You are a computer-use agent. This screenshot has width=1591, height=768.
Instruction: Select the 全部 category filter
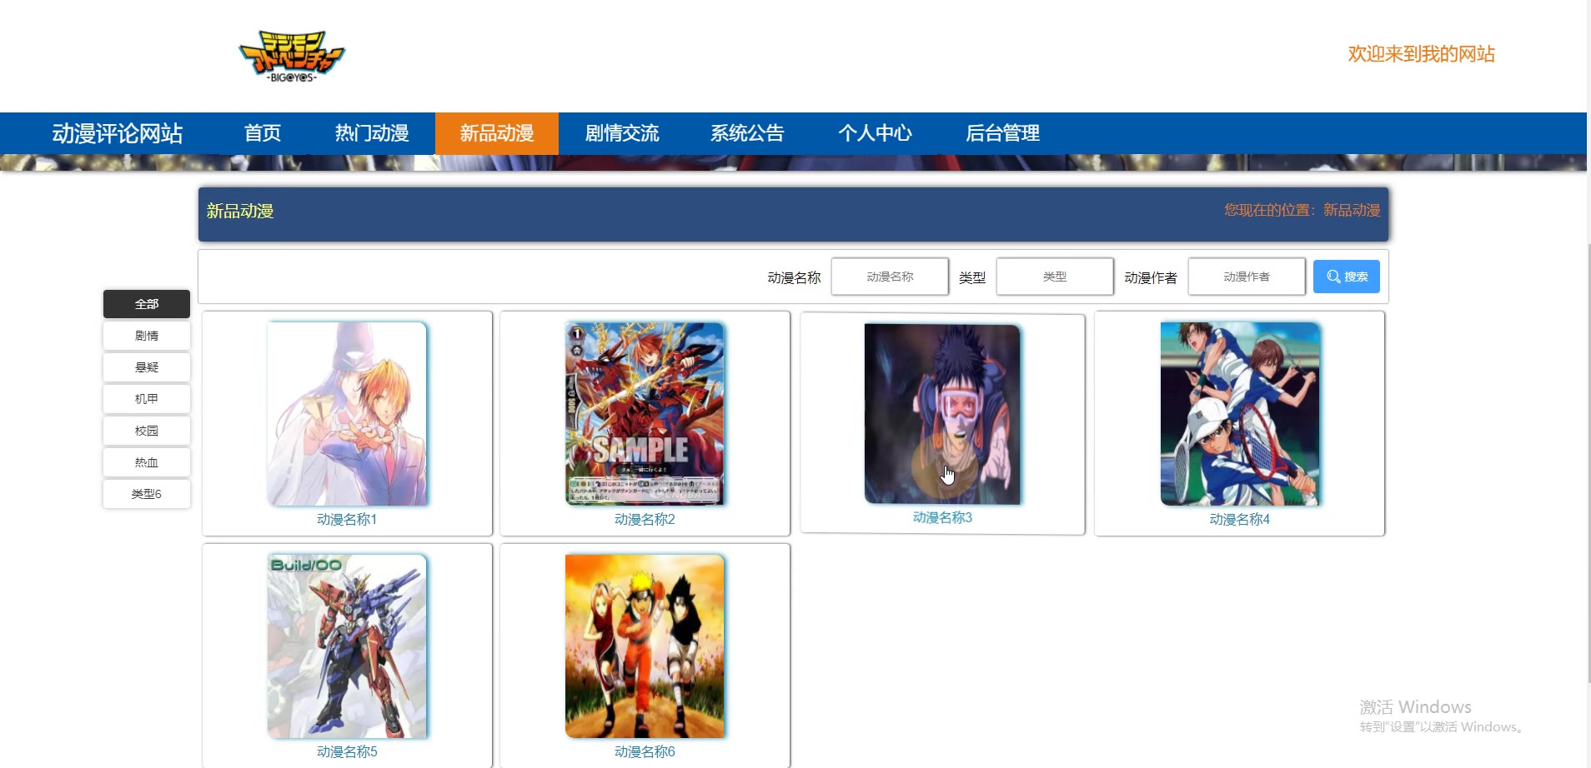pyautogui.click(x=147, y=304)
